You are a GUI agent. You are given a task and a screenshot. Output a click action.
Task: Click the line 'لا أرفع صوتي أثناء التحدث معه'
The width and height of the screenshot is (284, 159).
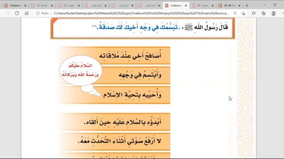click(119, 141)
